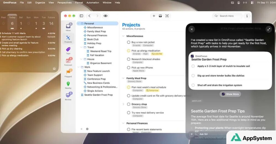This screenshot has height=144, width=276.
Task: Mark 'Research blackout shades' complete
Action: tap(129, 59)
